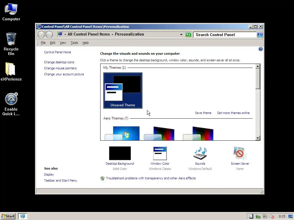The height and width of the screenshot is (220, 294).
Task: Open the Help menu
Action: [x=85, y=43]
